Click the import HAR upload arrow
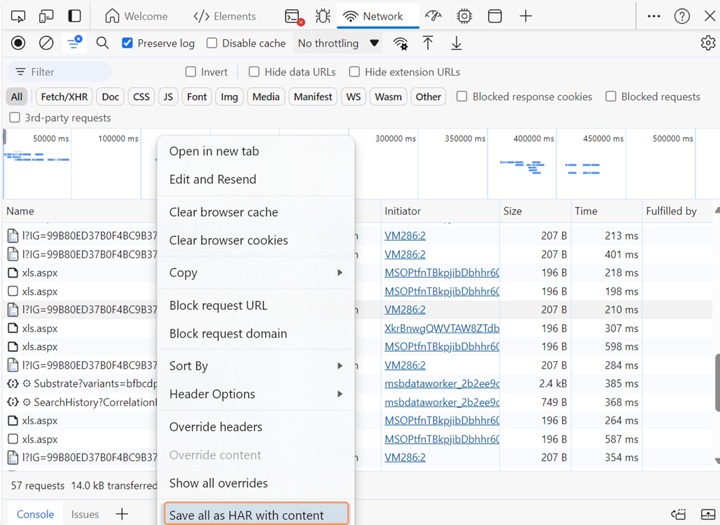The width and height of the screenshot is (720, 525). [428, 43]
